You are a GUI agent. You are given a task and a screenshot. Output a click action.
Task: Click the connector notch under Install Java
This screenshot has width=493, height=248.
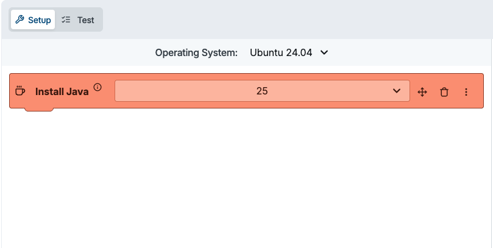coord(39,110)
